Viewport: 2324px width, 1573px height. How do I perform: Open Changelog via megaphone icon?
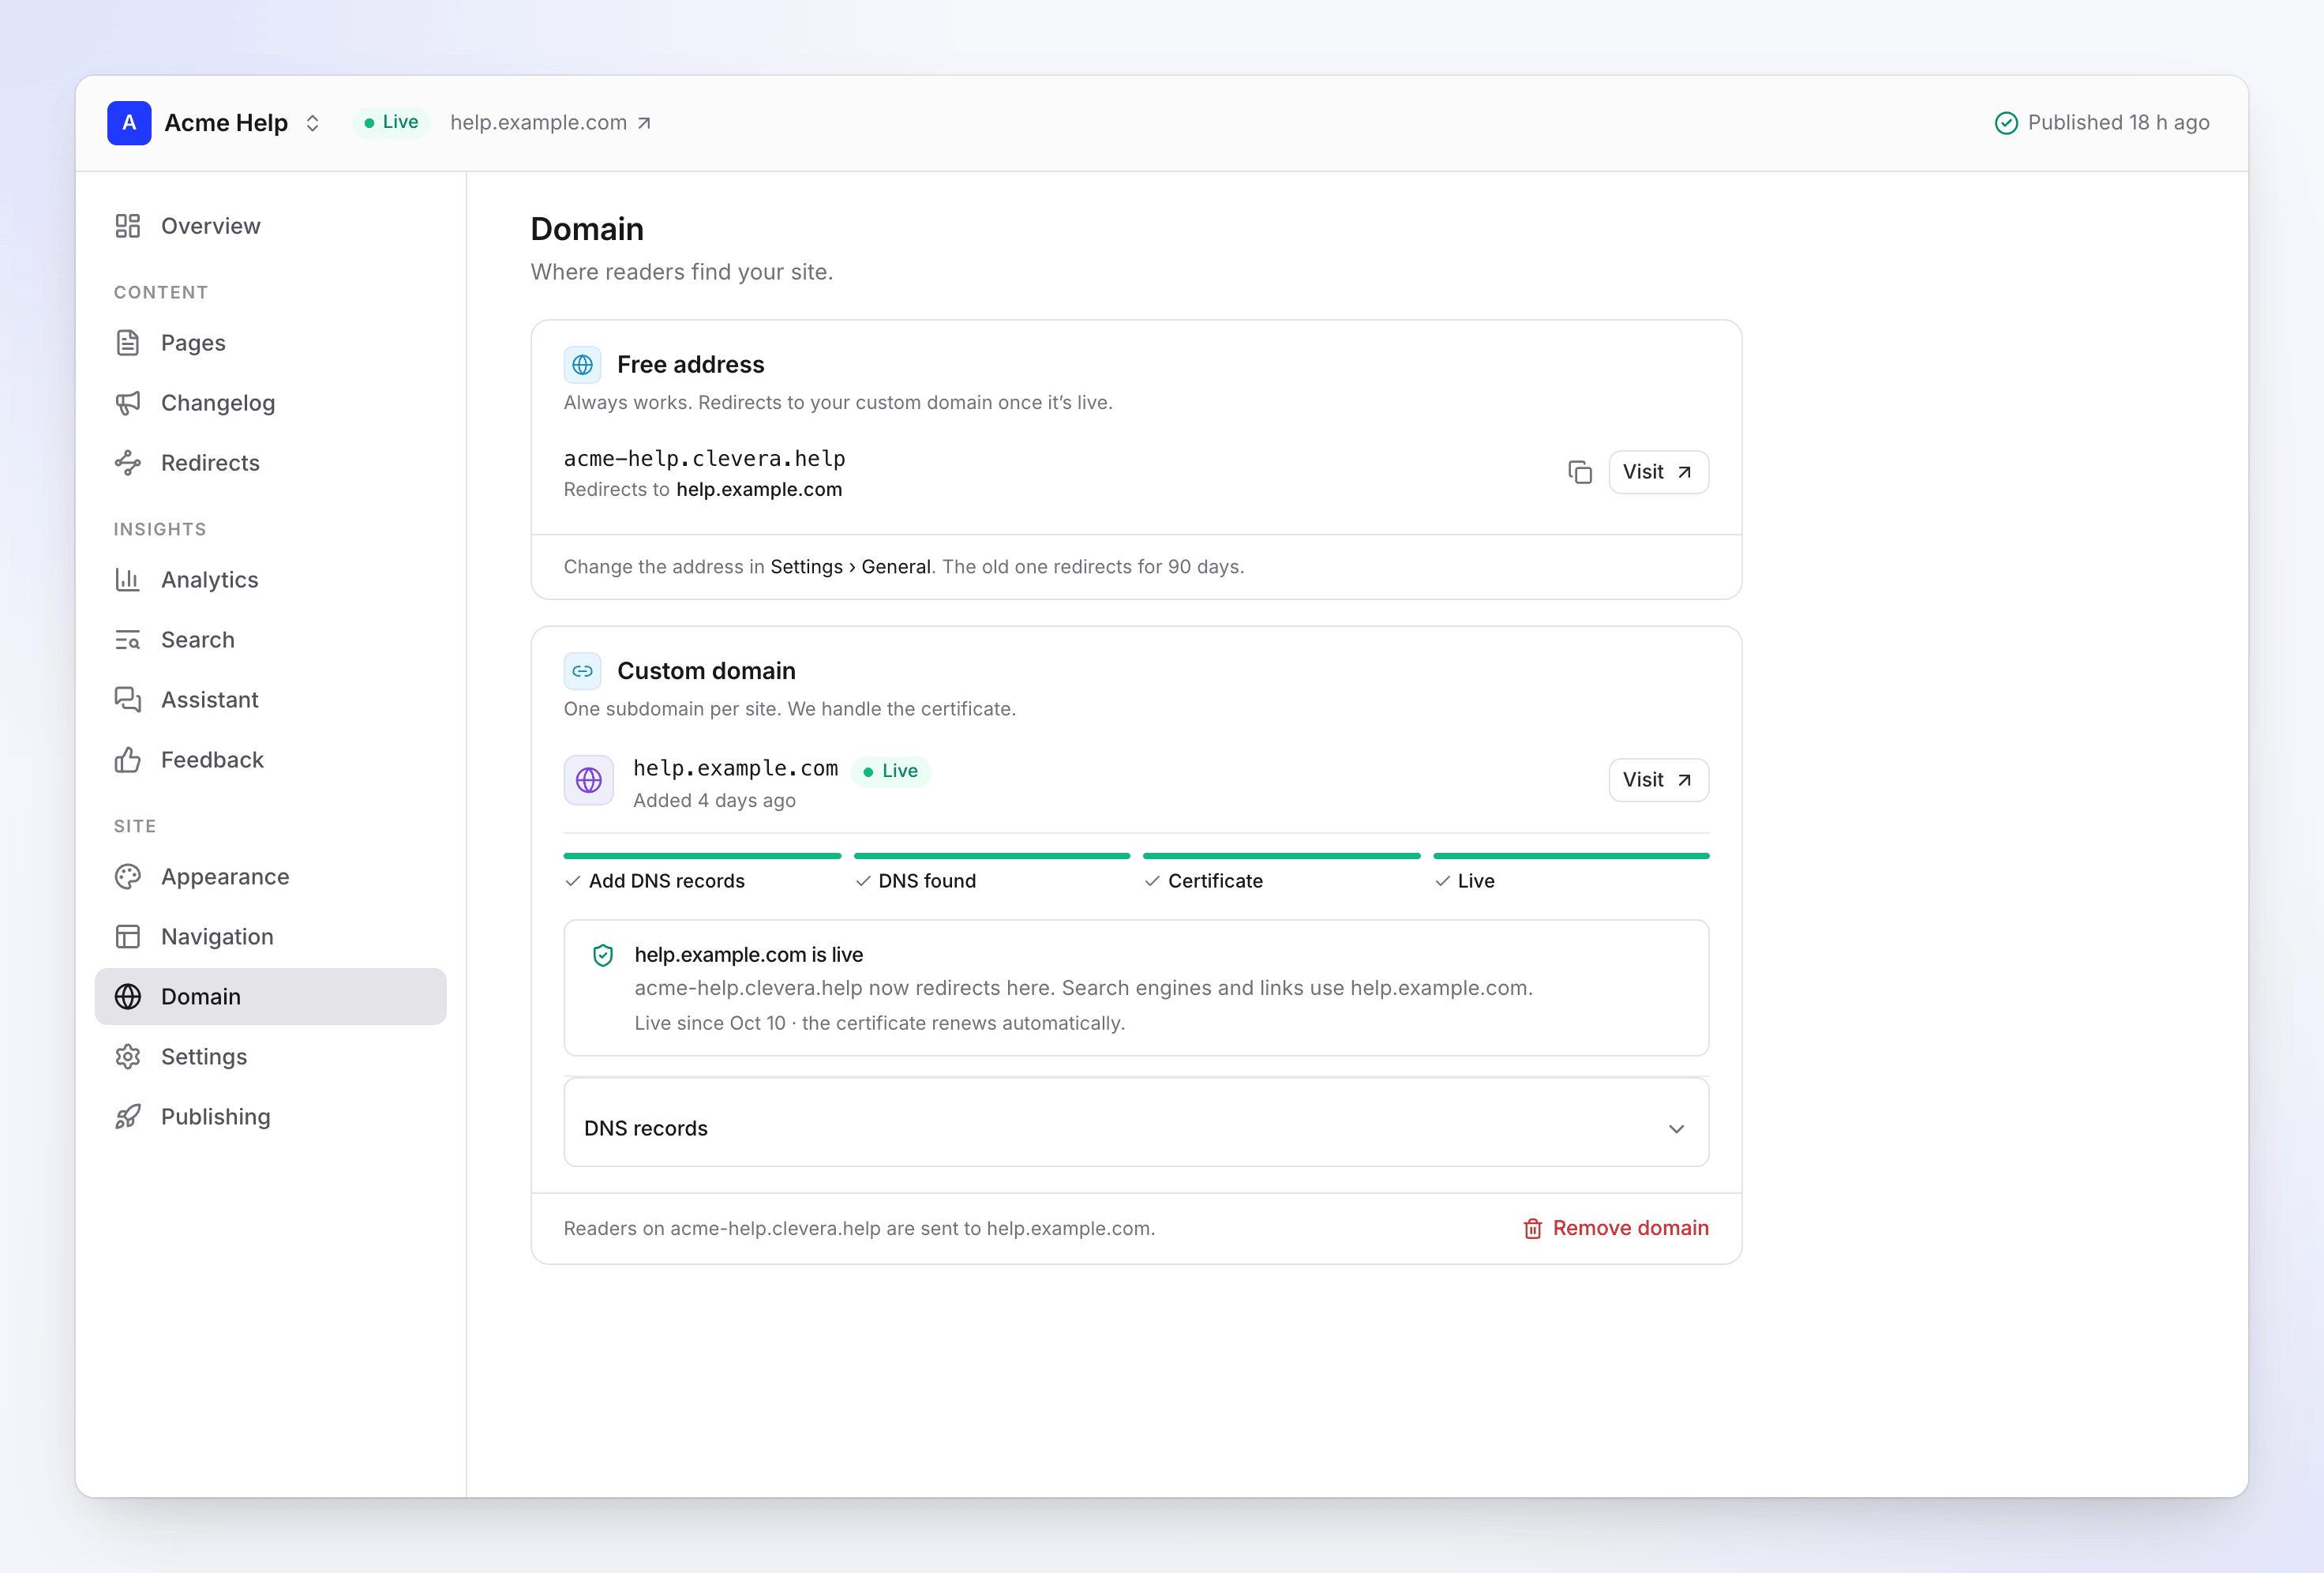[128, 404]
